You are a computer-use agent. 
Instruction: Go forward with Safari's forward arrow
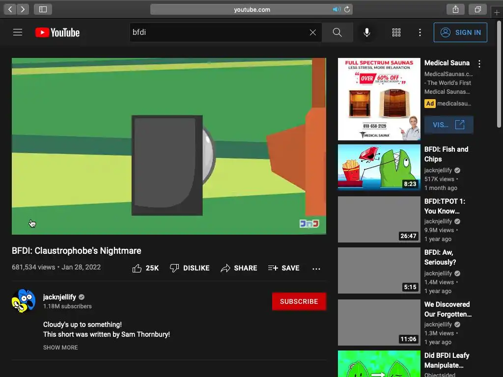click(23, 9)
